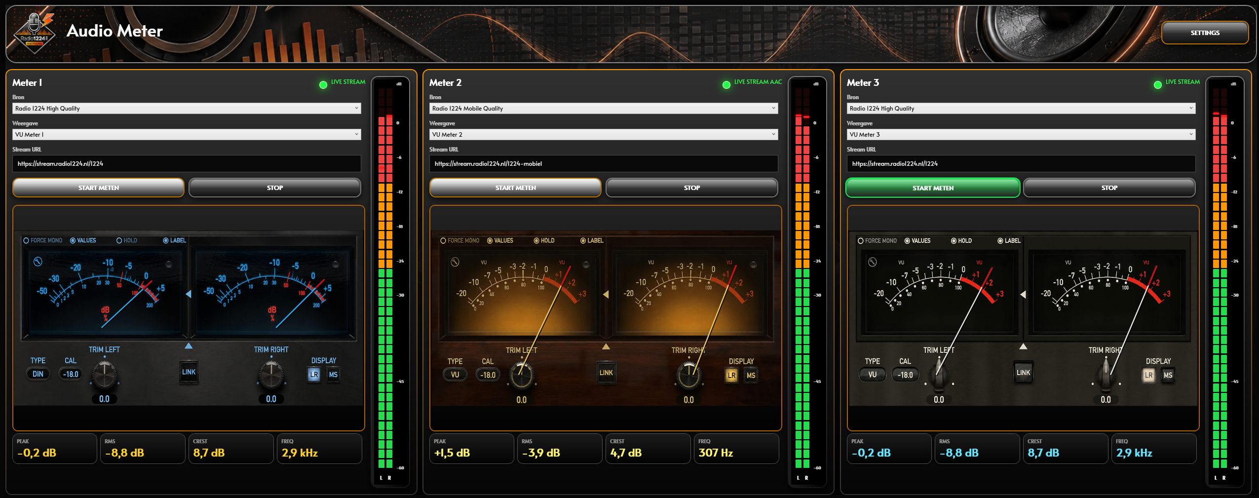Start measuring on Meter 2

(515, 188)
